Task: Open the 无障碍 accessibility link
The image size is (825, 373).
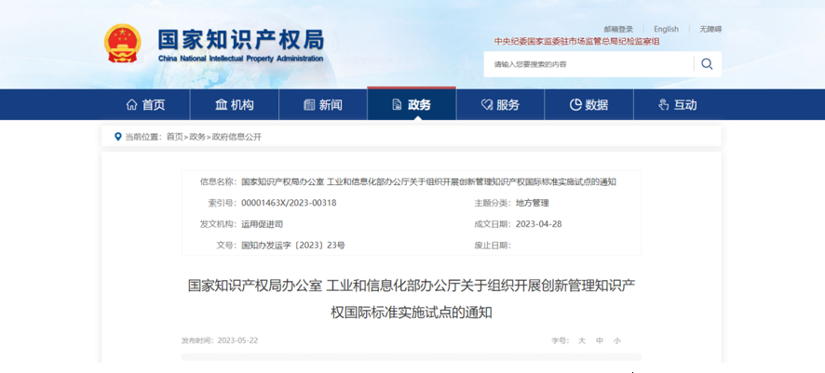Action: coord(710,30)
